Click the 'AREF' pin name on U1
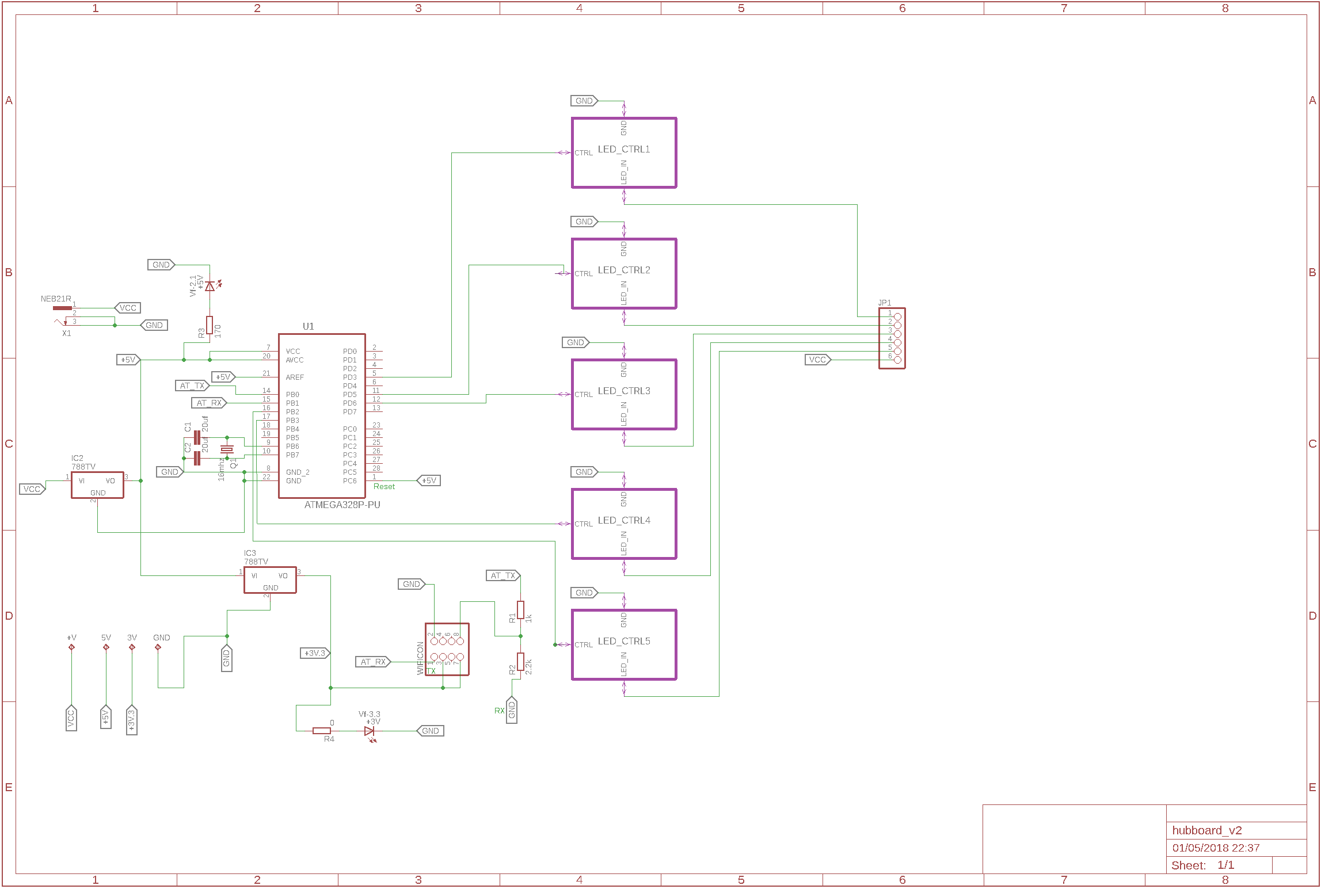 (x=295, y=377)
